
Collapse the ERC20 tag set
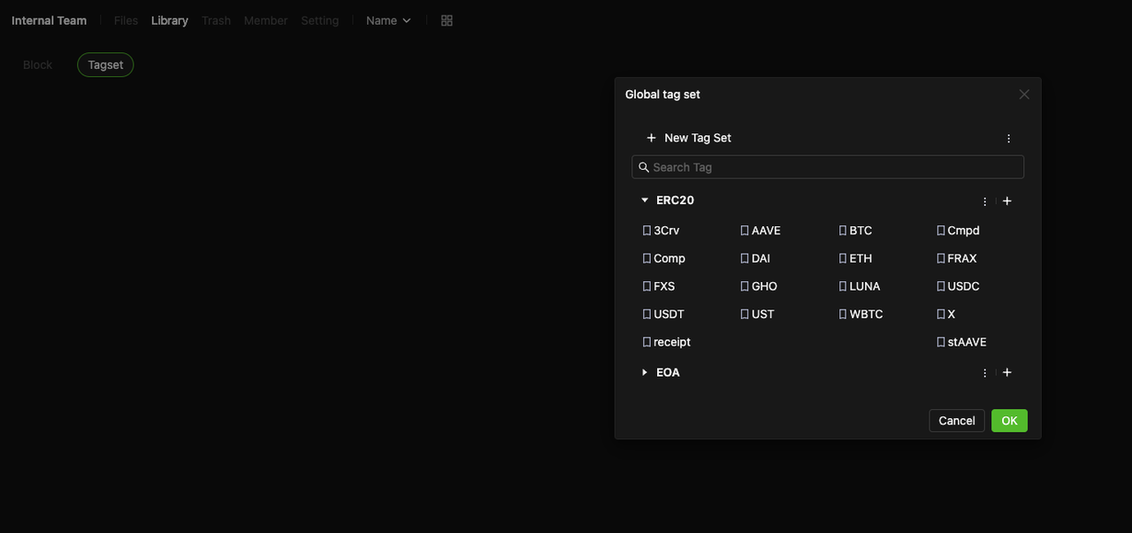pyautogui.click(x=645, y=201)
